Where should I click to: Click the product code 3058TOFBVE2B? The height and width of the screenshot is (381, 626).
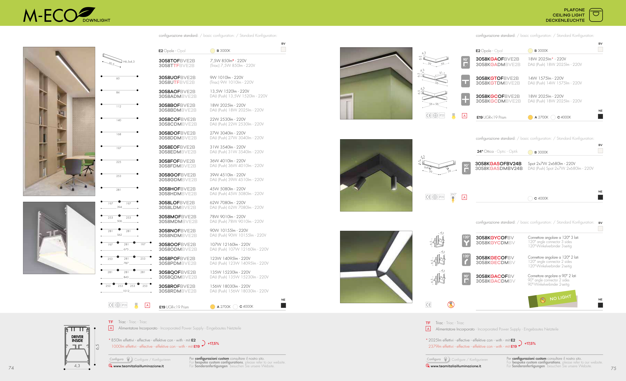coord(177,61)
